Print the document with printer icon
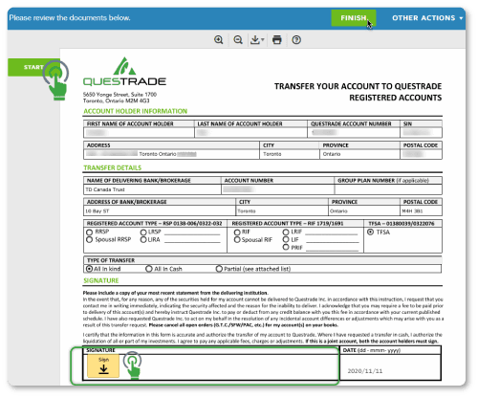Viewport: 478px width, 398px height. click(277, 40)
